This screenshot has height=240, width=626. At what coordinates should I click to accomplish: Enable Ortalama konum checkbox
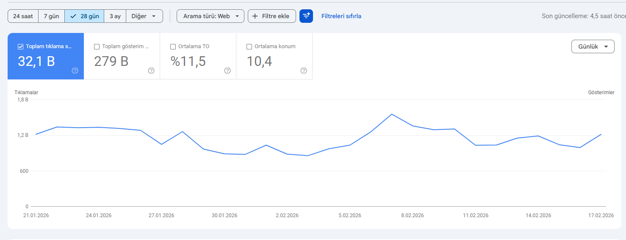click(x=249, y=46)
